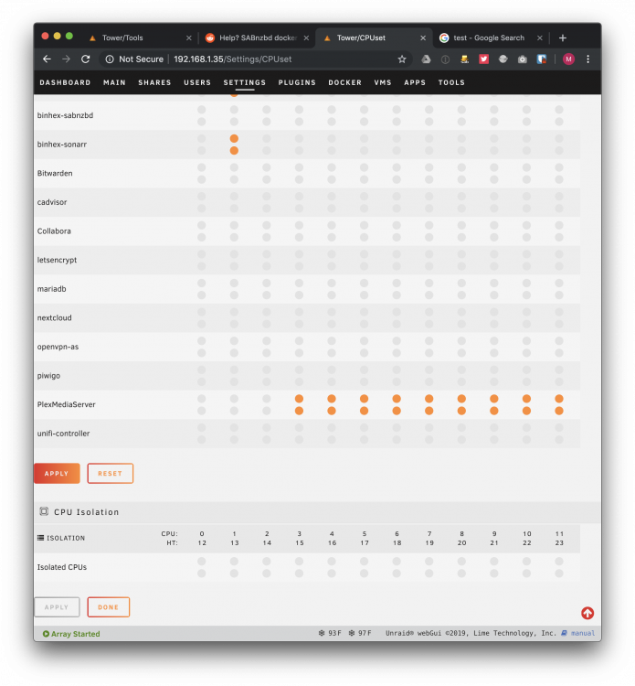
Task: Open the Shares menu
Action: tap(154, 82)
